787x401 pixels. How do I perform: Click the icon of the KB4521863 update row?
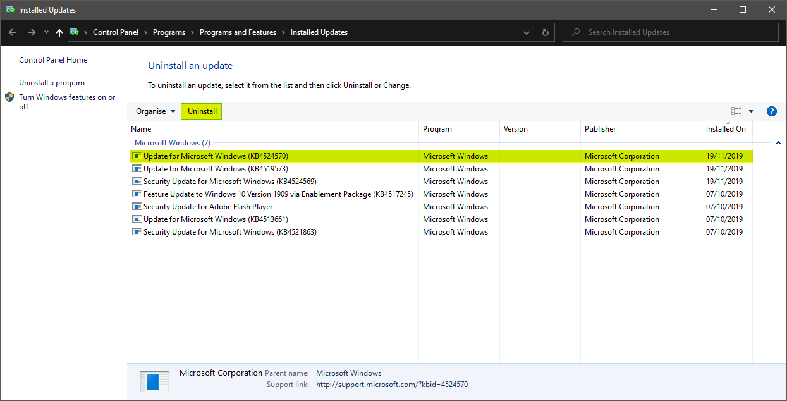point(137,232)
